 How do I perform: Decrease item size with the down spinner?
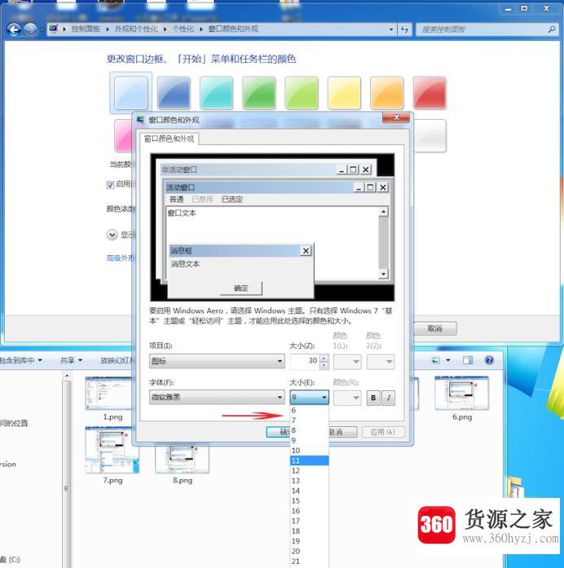324,365
